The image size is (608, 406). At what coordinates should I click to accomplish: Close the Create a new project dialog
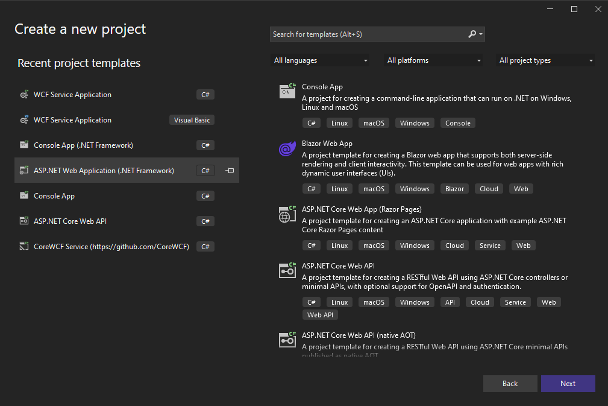click(x=598, y=9)
